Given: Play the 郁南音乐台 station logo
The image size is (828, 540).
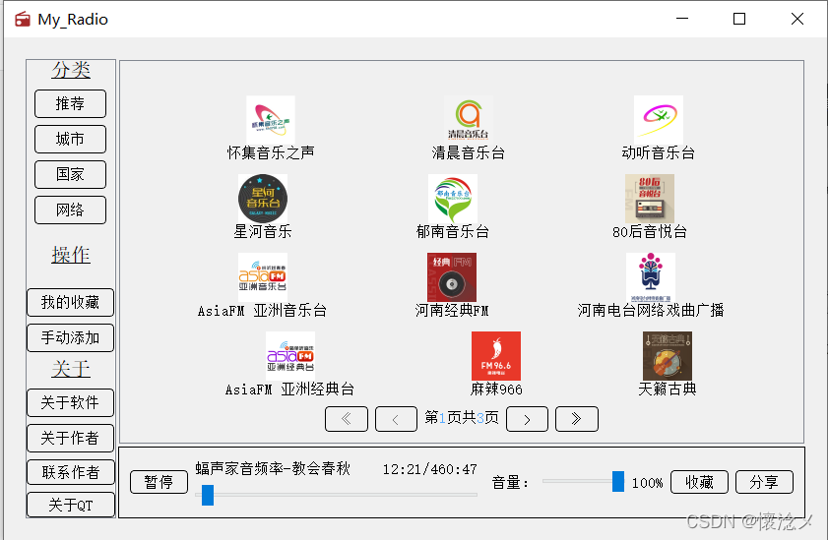Looking at the screenshot, I should (453, 199).
